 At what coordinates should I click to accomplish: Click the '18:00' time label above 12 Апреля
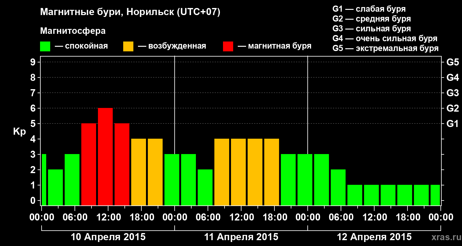coord(407,217)
